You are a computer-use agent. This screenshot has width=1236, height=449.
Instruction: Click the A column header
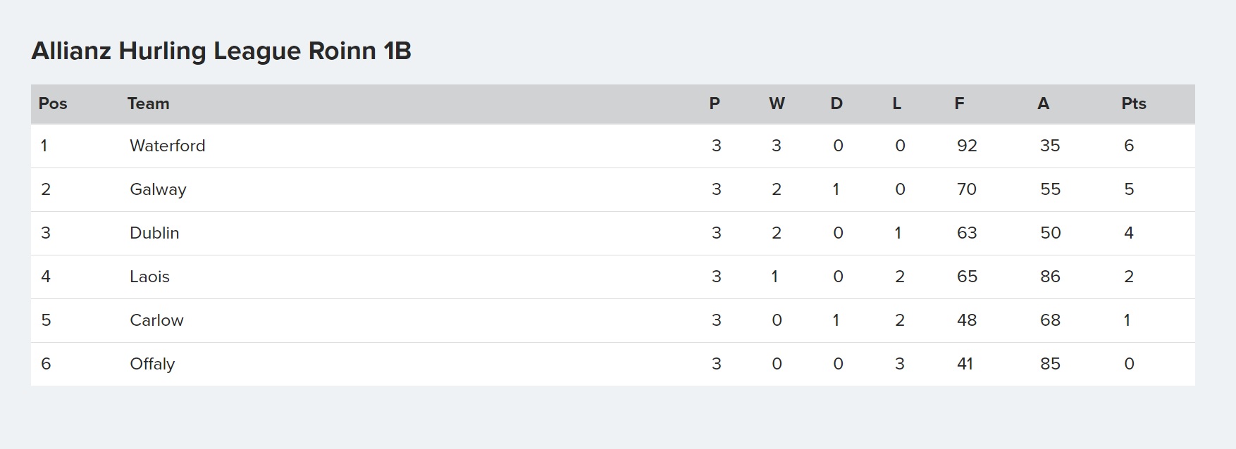tap(1044, 103)
